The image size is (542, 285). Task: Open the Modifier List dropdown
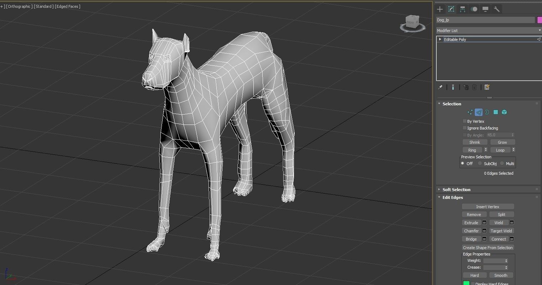pos(489,31)
